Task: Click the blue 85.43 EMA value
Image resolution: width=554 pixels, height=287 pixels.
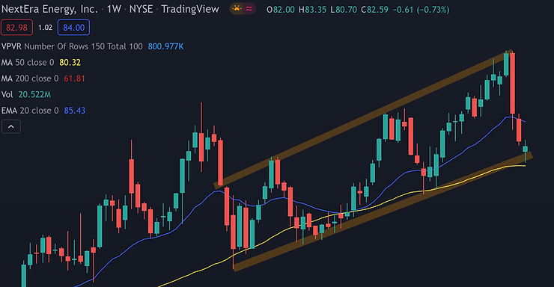Action: tap(75, 111)
